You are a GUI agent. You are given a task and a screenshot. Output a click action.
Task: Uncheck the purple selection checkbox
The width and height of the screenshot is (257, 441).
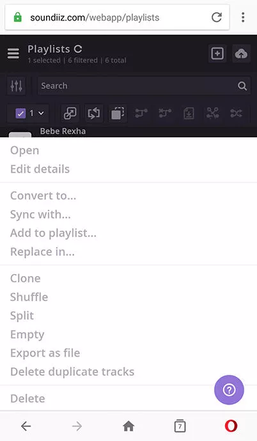(x=20, y=113)
